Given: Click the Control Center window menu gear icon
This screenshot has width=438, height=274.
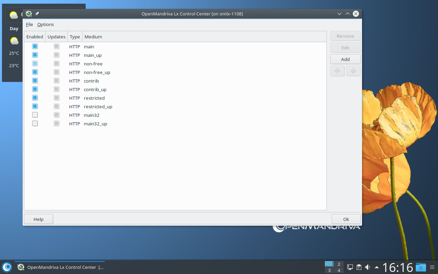Looking at the screenshot, I should coord(29,14).
